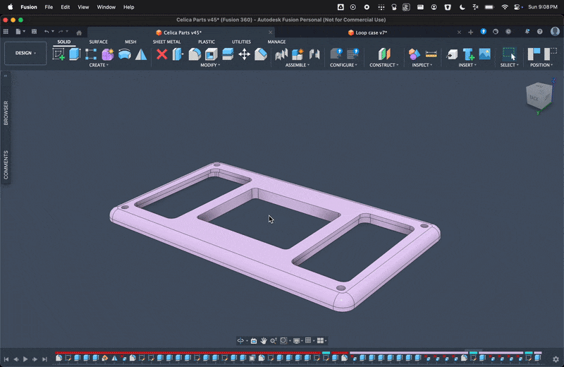Click the Insert Derive icon
Image resolution: width=564 pixels, height=367 pixels.
pos(452,54)
